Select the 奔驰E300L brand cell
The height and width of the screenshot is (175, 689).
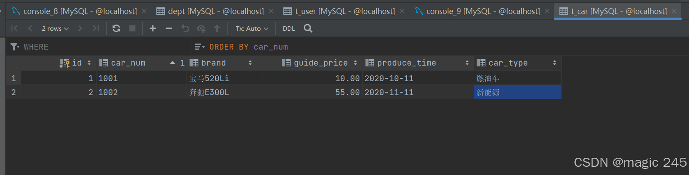[222, 92]
